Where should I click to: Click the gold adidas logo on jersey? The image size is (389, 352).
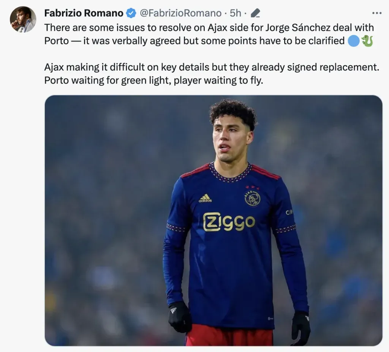point(205,198)
